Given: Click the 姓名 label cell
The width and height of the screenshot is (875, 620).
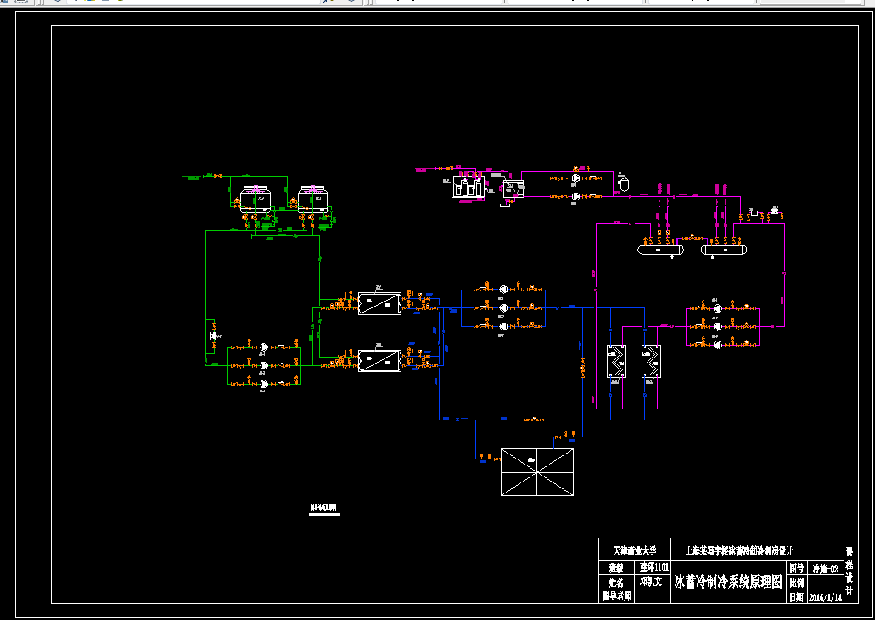Looking at the screenshot, I should click(616, 582).
